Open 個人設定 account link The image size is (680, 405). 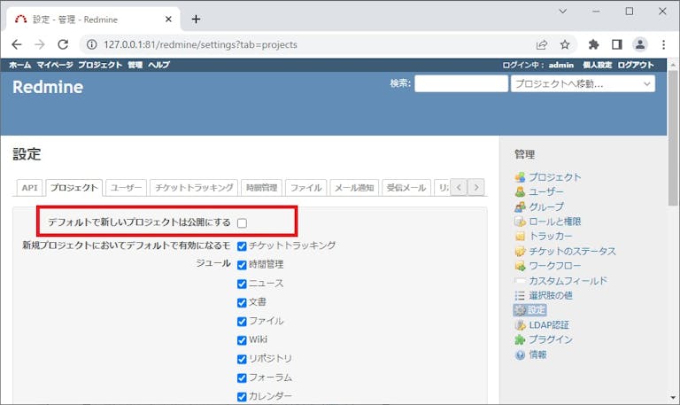pos(597,65)
